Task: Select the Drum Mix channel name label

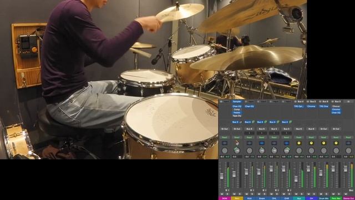Action: [324, 198]
